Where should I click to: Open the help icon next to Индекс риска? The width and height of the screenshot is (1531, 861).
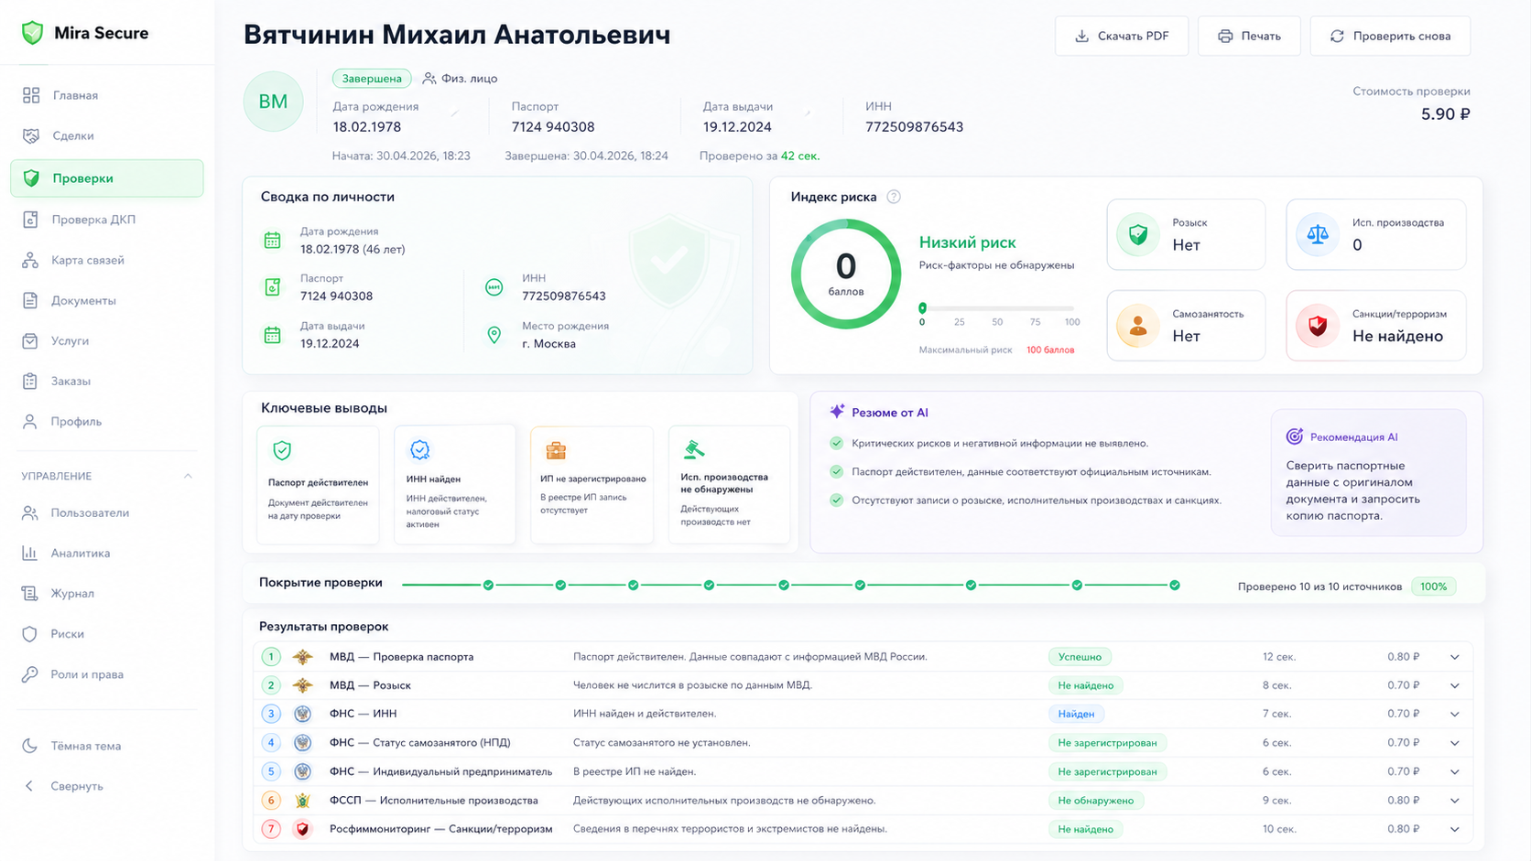tap(894, 197)
